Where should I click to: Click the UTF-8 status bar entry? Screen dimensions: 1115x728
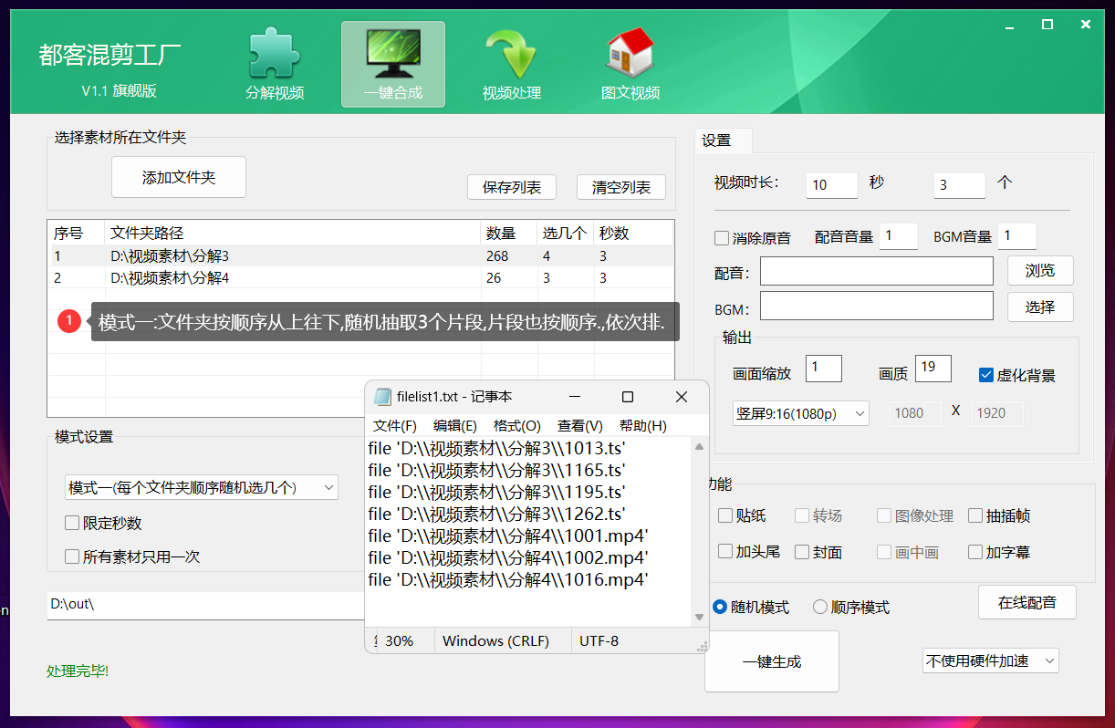click(599, 640)
